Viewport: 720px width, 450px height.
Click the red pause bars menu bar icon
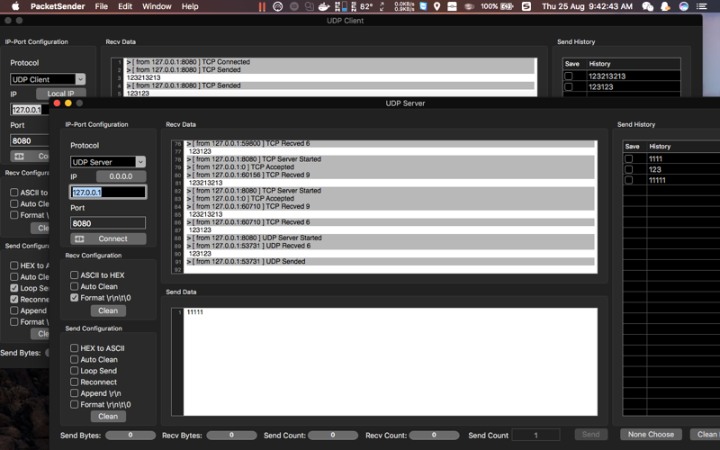[262, 6]
